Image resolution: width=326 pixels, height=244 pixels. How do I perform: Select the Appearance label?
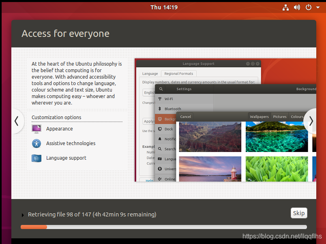(60, 129)
